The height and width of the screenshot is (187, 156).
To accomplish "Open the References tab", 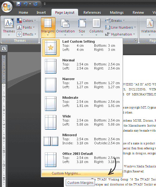I will pos(92,12).
